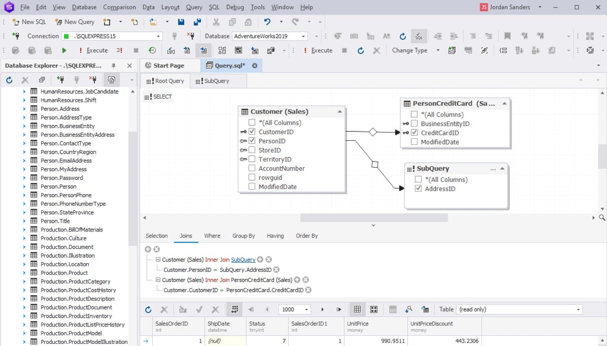Click the New SQL toolbar button
The height and width of the screenshot is (346, 607).
(29, 22)
